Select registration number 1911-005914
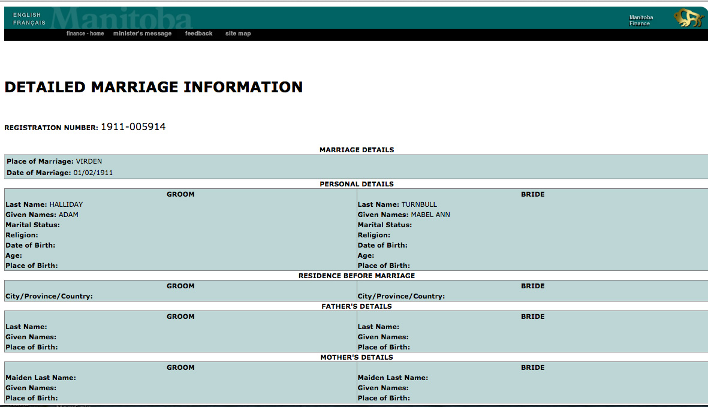Viewport: 708px width, 407px height. [133, 127]
